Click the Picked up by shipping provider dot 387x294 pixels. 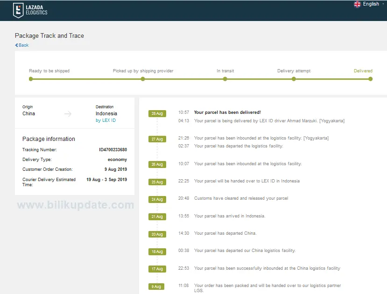coord(143,79)
